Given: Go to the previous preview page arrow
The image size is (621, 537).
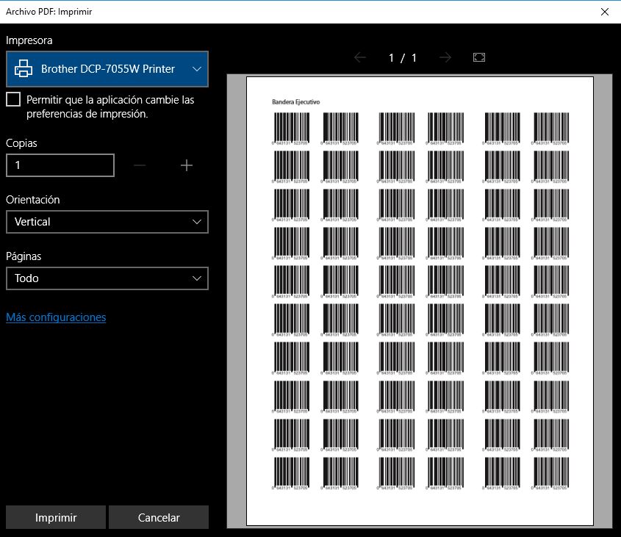Looking at the screenshot, I should click(360, 58).
